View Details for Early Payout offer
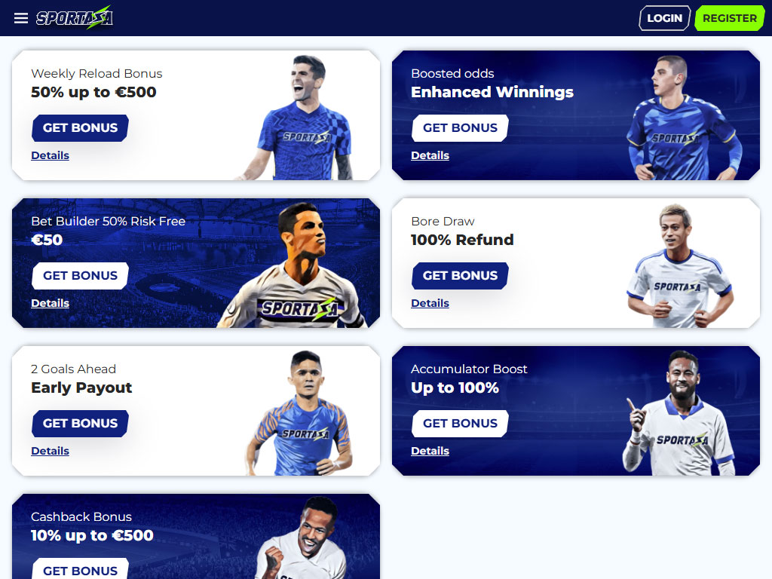The height and width of the screenshot is (579, 772). pyautogui.click(x=51, y=451)
